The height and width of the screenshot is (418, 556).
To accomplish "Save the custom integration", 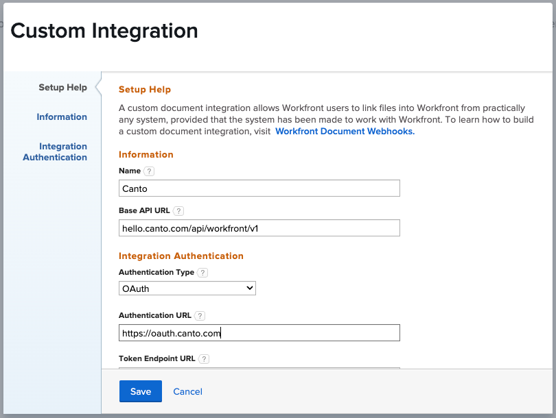I will coord(141,391).
